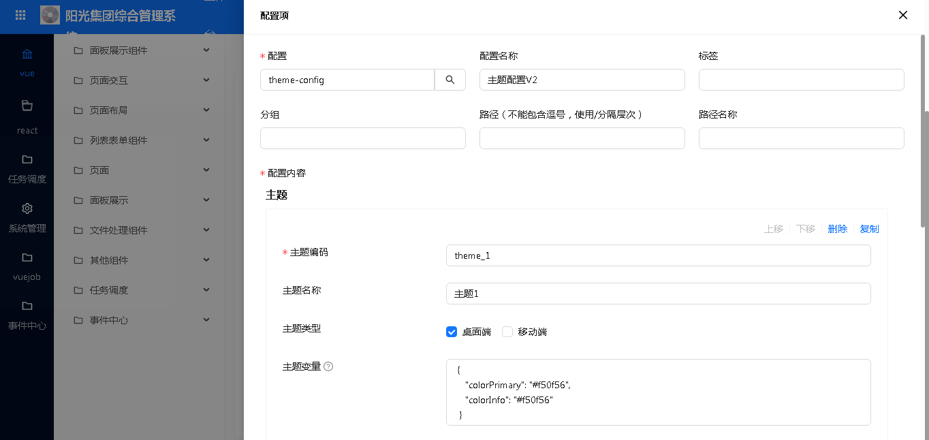Click the folder icon of 页面
This screenshot has height=440, width=929.
pyautogui.click(x=78, y=170)
